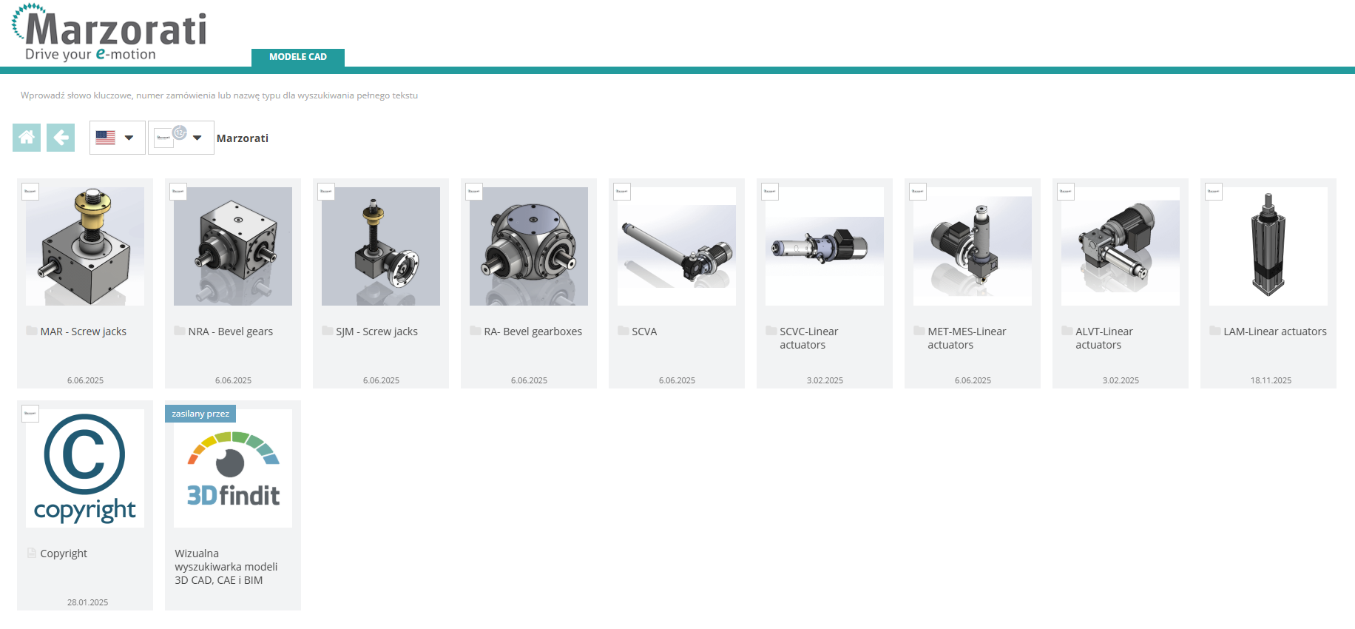Click the Marzorati logo
This screenshot has width=1355, height=629.
pyautogui.click(x=109, y=33)
